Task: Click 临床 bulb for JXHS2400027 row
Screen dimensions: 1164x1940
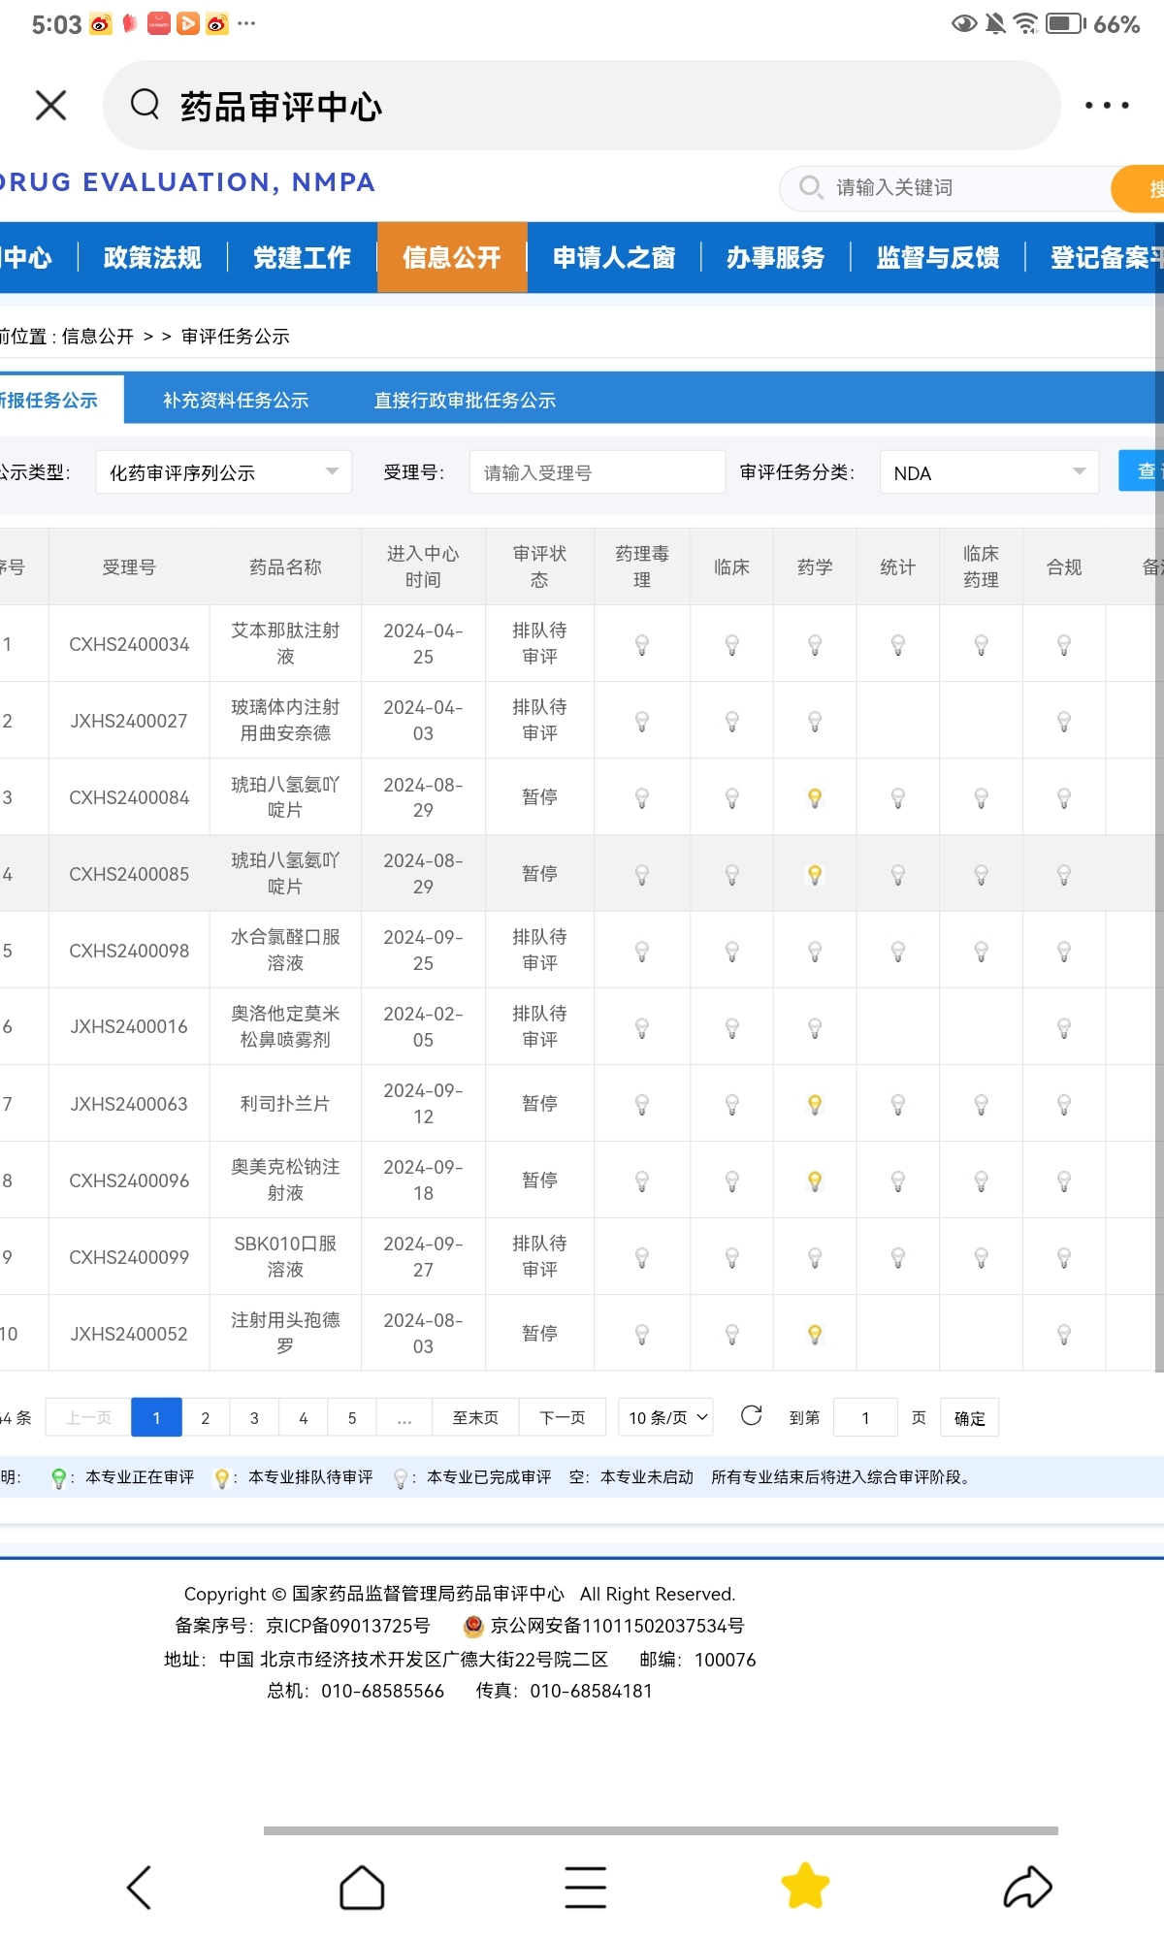Action: pyautogui.click(x=732, y=721)
